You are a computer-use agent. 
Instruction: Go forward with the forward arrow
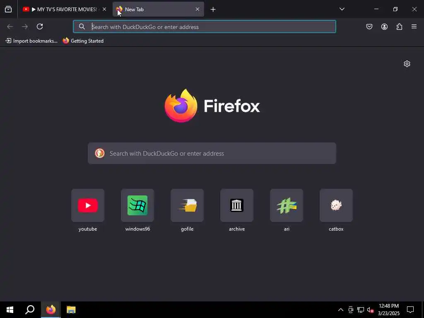25,26
